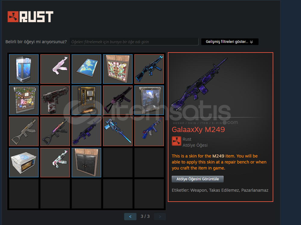Open the GalaaxXy M249 title link
301x225 pixels.
(198, 130)
